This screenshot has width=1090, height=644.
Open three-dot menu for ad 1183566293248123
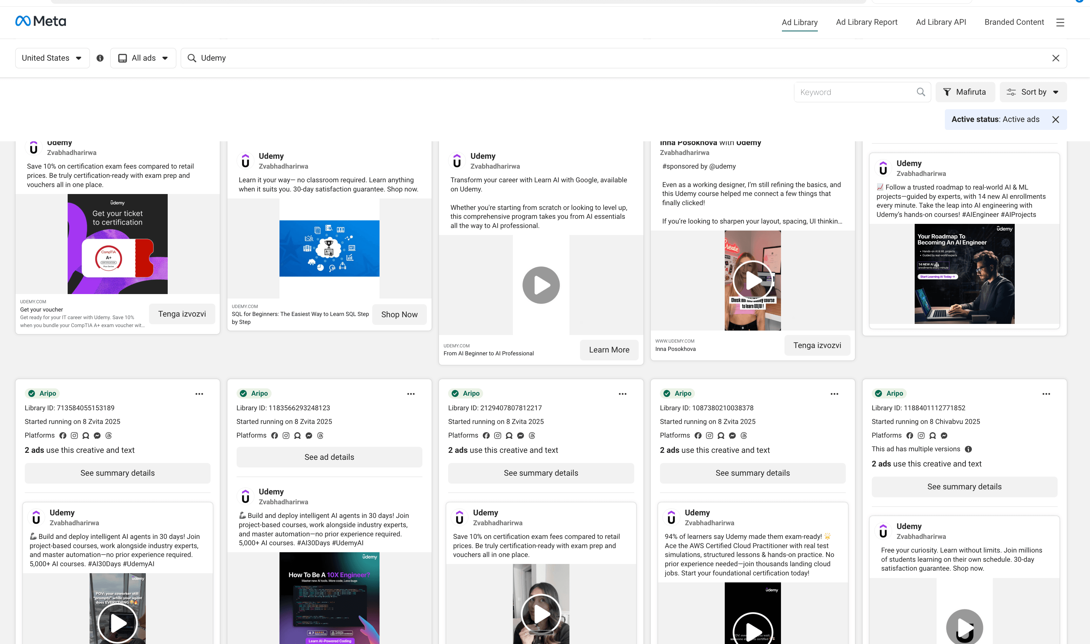point(411,394)
